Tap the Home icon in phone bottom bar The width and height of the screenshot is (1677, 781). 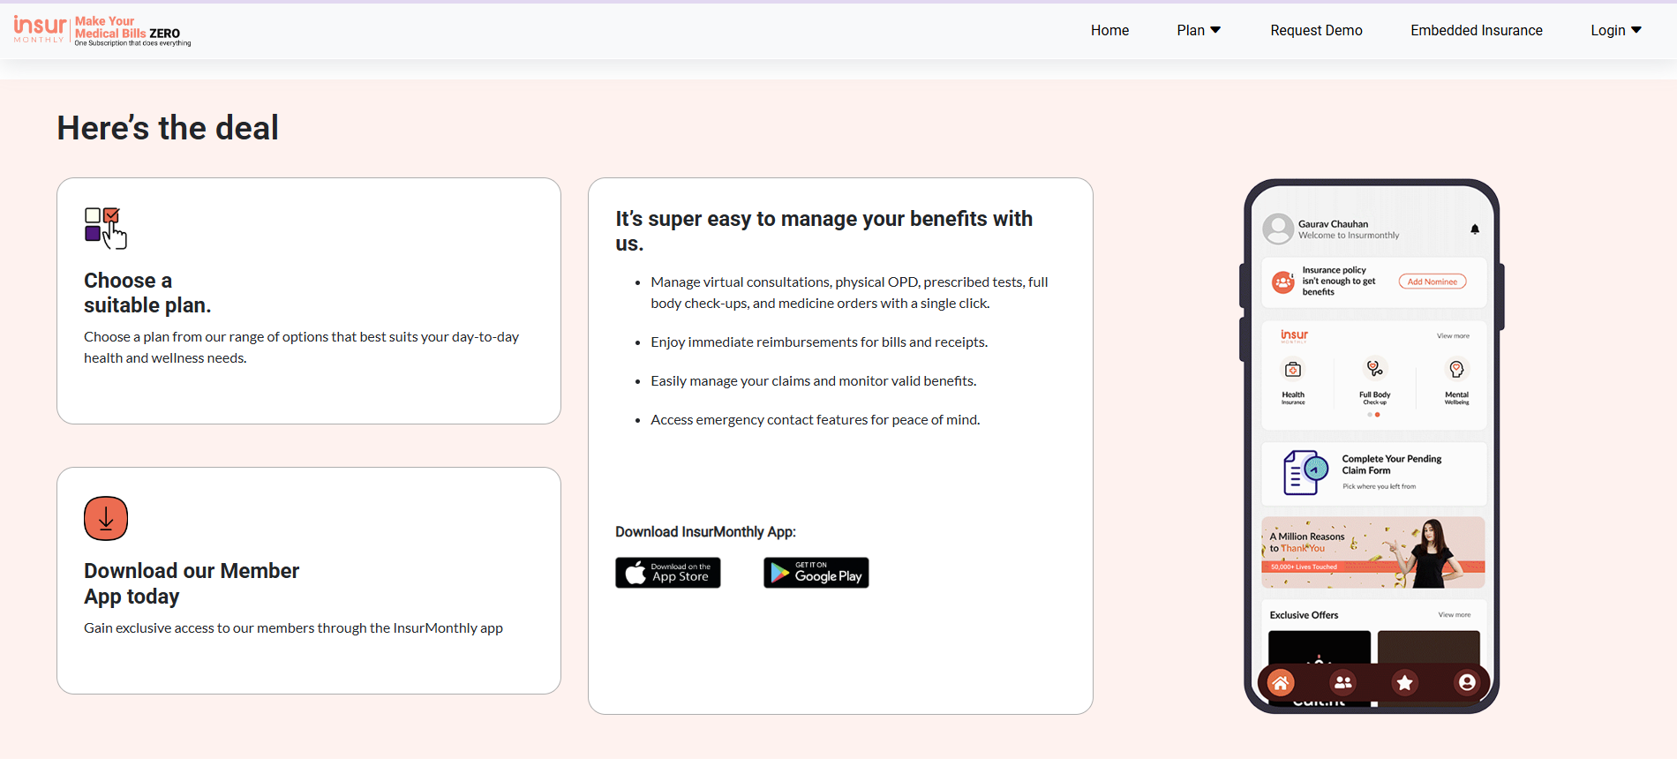coord(1281,682)
